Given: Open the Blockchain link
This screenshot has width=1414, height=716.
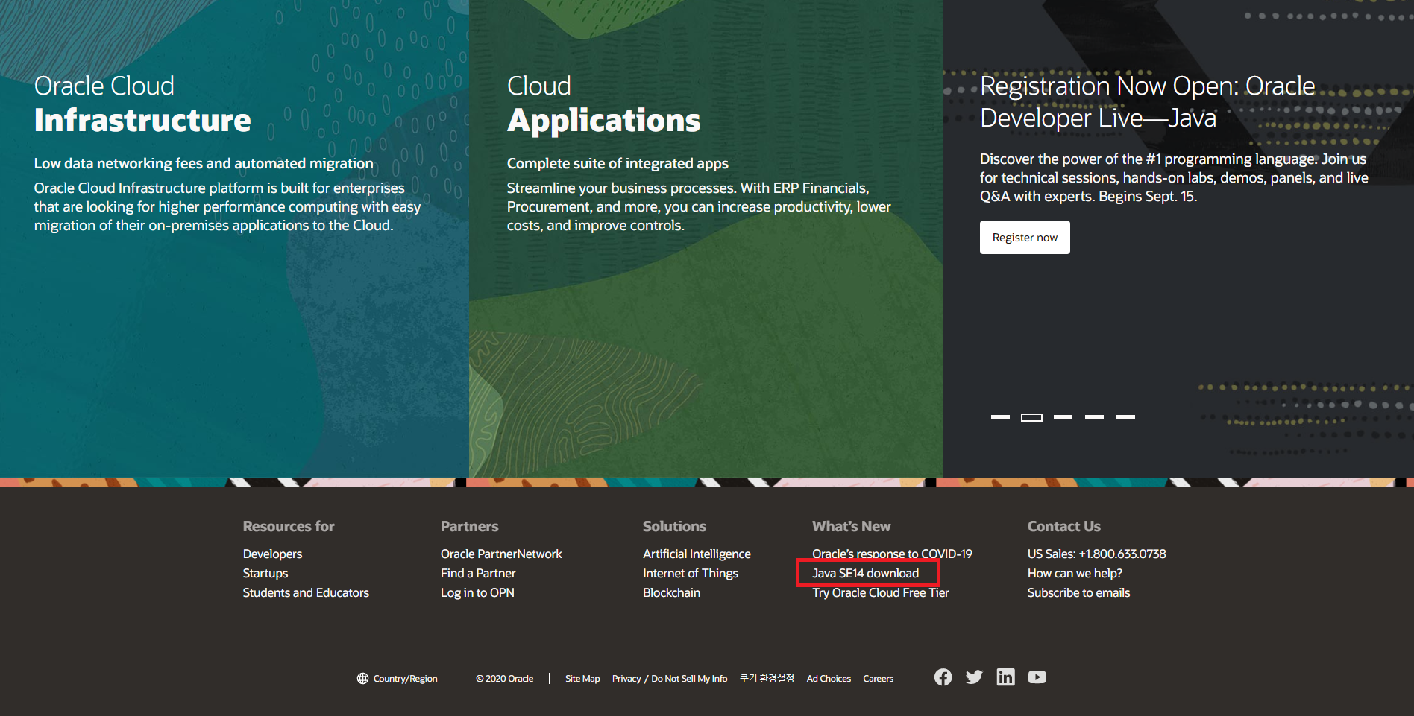Looking at the screenshot, I should (671, 592).
